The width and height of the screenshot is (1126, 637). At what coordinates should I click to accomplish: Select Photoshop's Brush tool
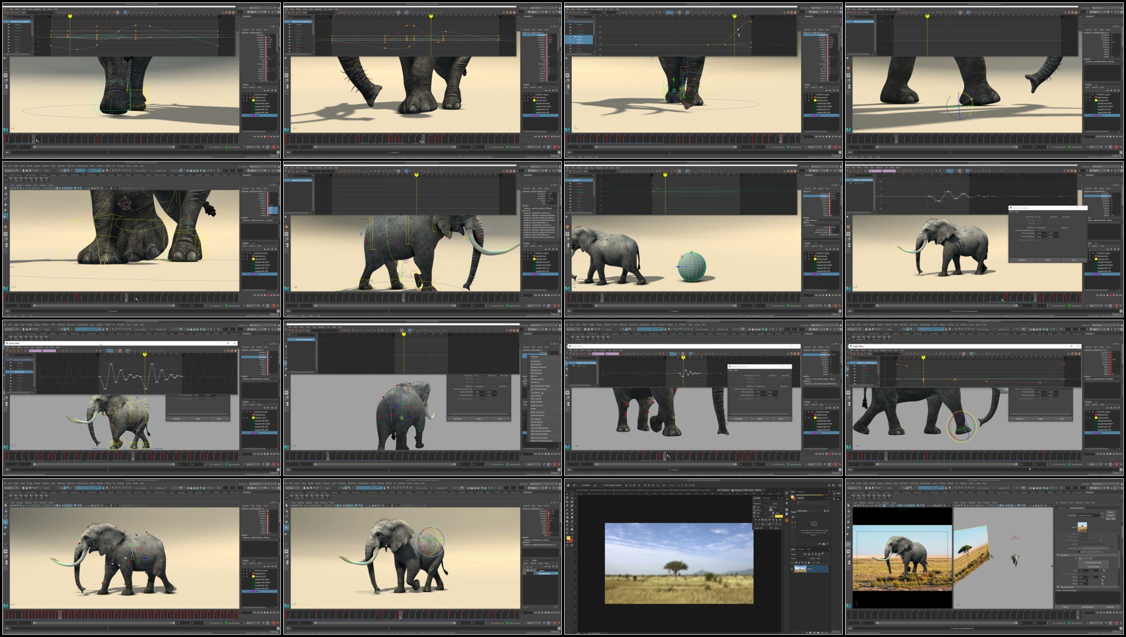pos(567,510)
